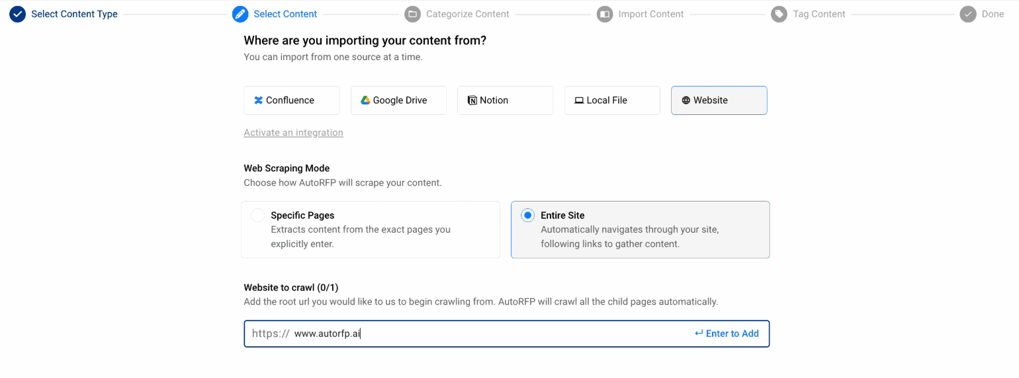This screenshot has height=378, width=1019.
Task: Click the globe icon on Website
Action: (x=686, y=100)
